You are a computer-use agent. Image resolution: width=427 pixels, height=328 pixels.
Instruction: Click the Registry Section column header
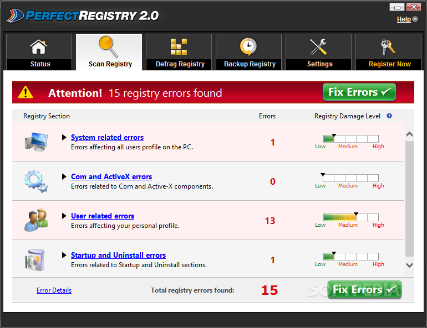point(47,116)
